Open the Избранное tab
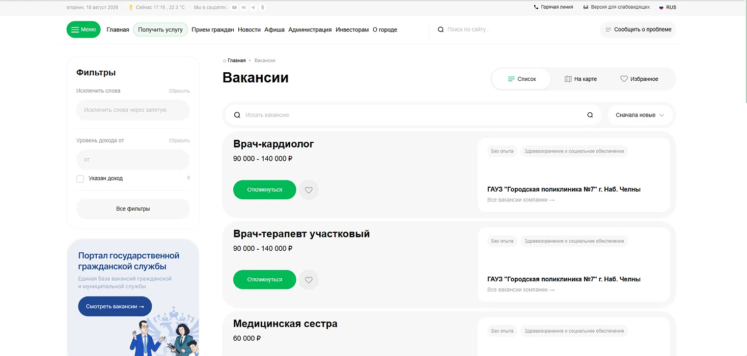Viewport: 747px width, 356px height. click(x=639, y=79)
